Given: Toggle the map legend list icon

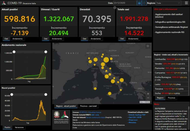Looking at the screenshot, I should pos(148,46).
